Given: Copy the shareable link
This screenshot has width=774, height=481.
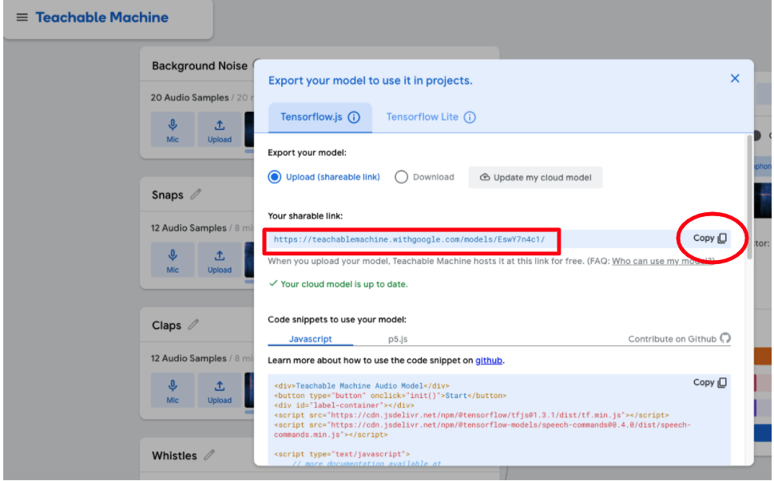Looking at the screenshot, I should 710,238.
